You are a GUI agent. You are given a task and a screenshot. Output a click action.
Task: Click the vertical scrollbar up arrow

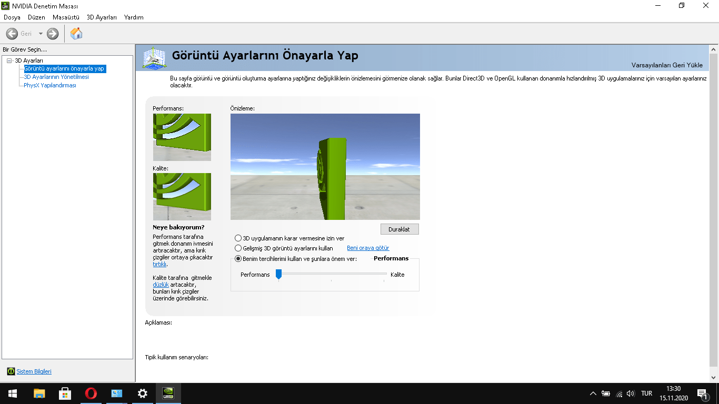pos(714,49)
